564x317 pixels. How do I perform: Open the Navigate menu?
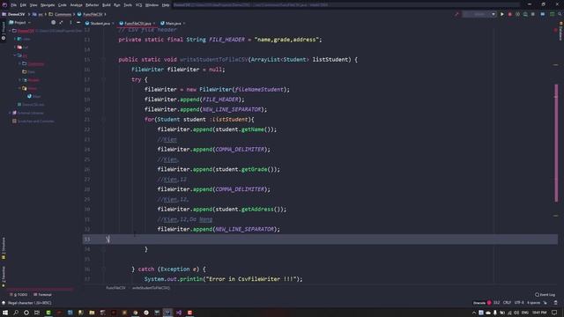[48, 5]
